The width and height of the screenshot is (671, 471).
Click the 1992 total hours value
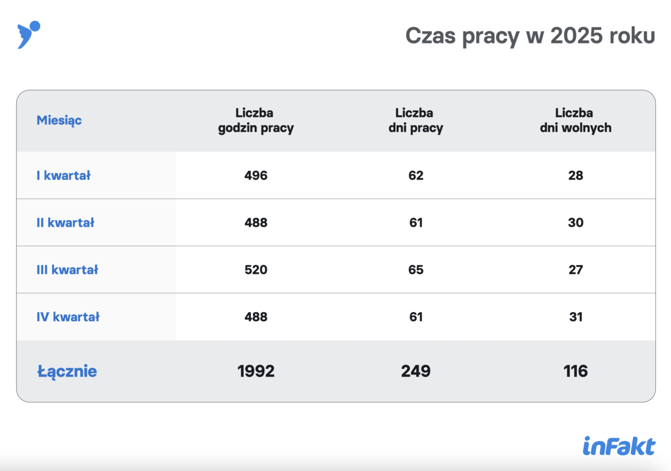[256, 371]
